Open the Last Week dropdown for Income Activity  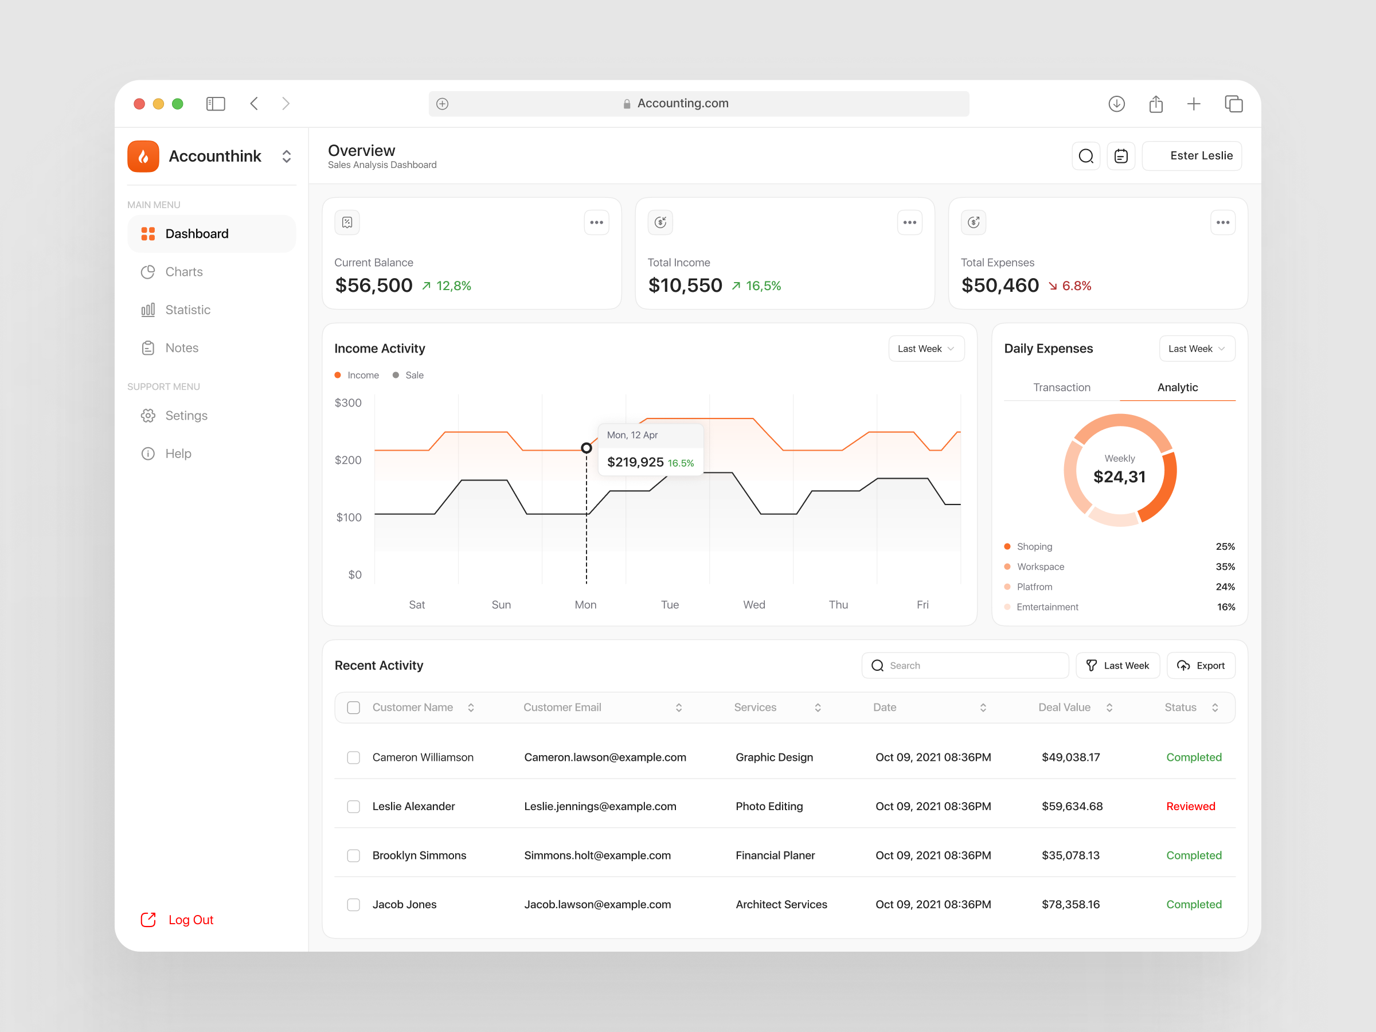pos(927,349)
